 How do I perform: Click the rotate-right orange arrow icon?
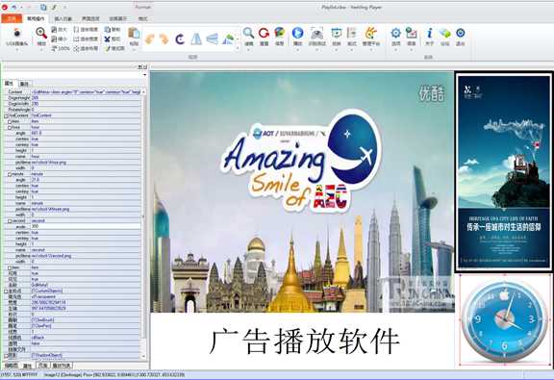coord(164,38)
